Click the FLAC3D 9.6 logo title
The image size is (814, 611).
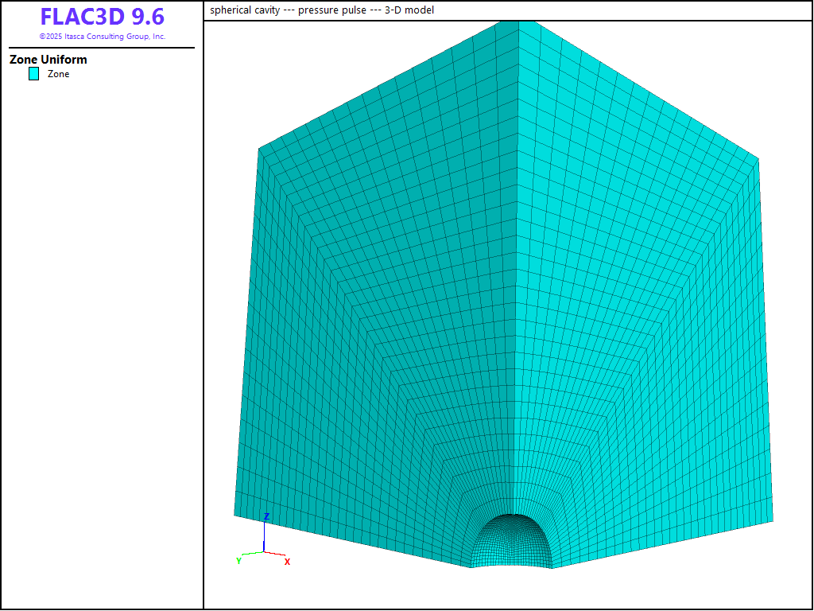(x=102, y=17)
